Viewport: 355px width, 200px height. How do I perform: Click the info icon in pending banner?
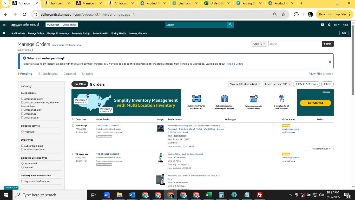[x=24, y=58]
